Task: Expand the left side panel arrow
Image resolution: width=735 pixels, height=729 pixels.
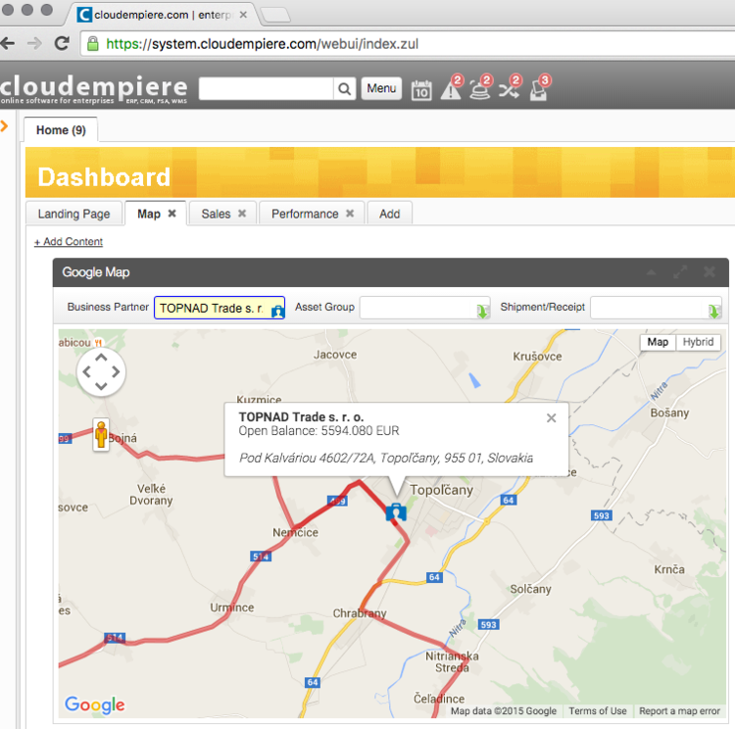Action: pos(5,125)
